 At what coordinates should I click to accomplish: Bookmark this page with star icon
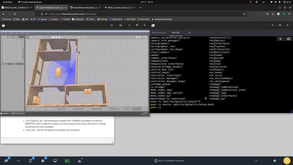point(244,14)
